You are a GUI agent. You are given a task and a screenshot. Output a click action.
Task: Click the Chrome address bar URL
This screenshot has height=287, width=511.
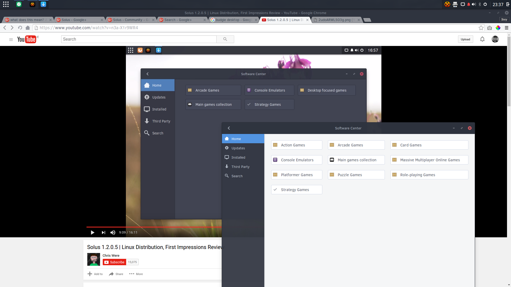coord(89,28)
